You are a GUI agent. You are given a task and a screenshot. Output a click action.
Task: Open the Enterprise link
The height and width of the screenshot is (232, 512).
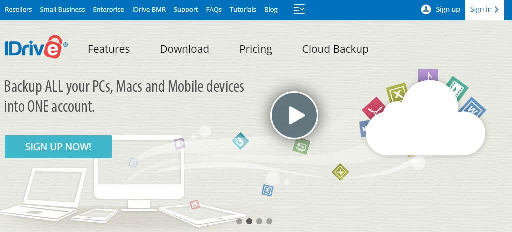[x=108, y=10]
